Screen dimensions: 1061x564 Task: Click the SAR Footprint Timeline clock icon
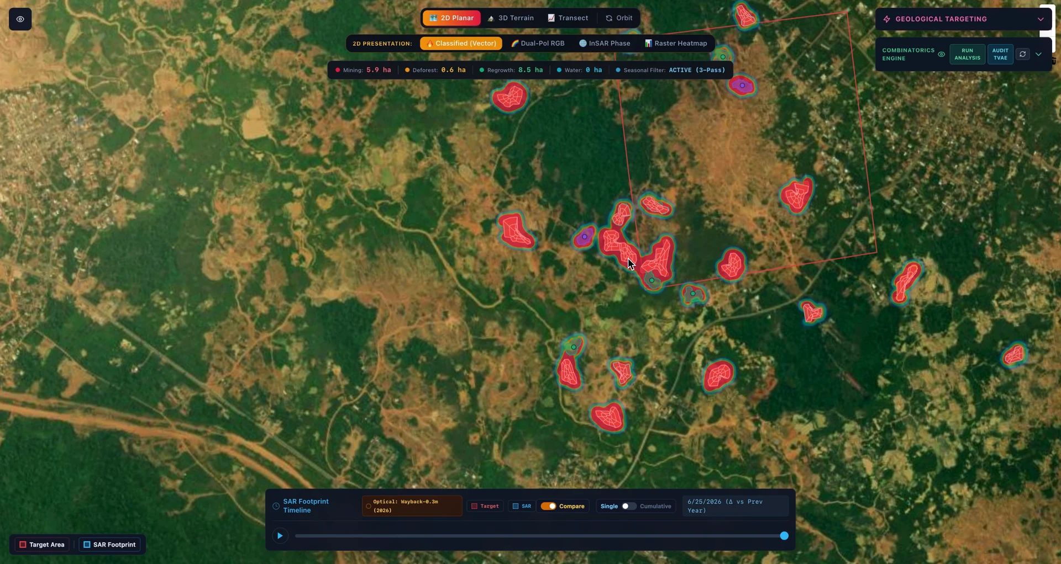[276, 506]
